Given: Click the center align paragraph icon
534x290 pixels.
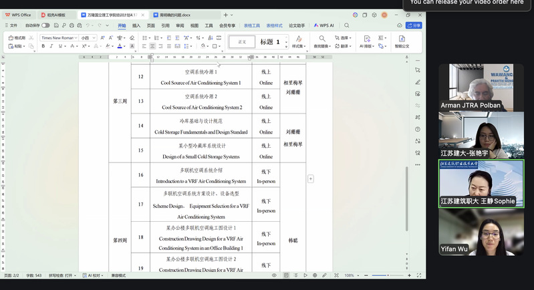Looking at the screenshot, I should [152, 46].
